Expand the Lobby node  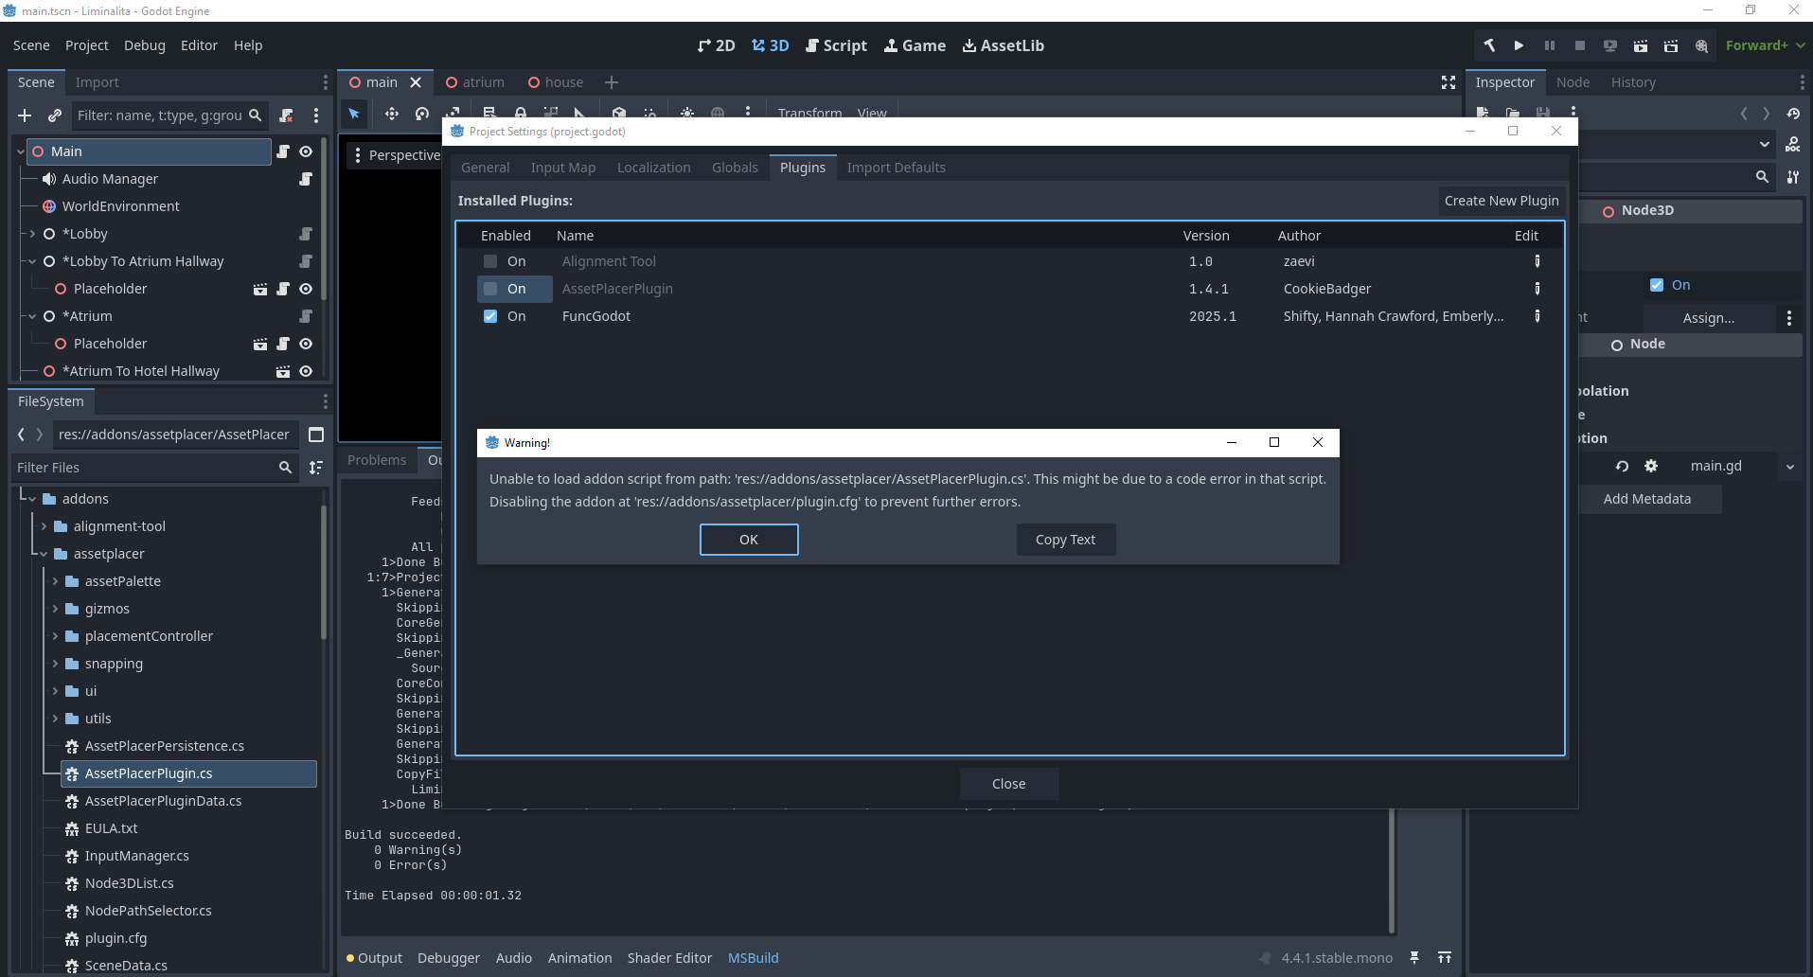tap(32, 234)
